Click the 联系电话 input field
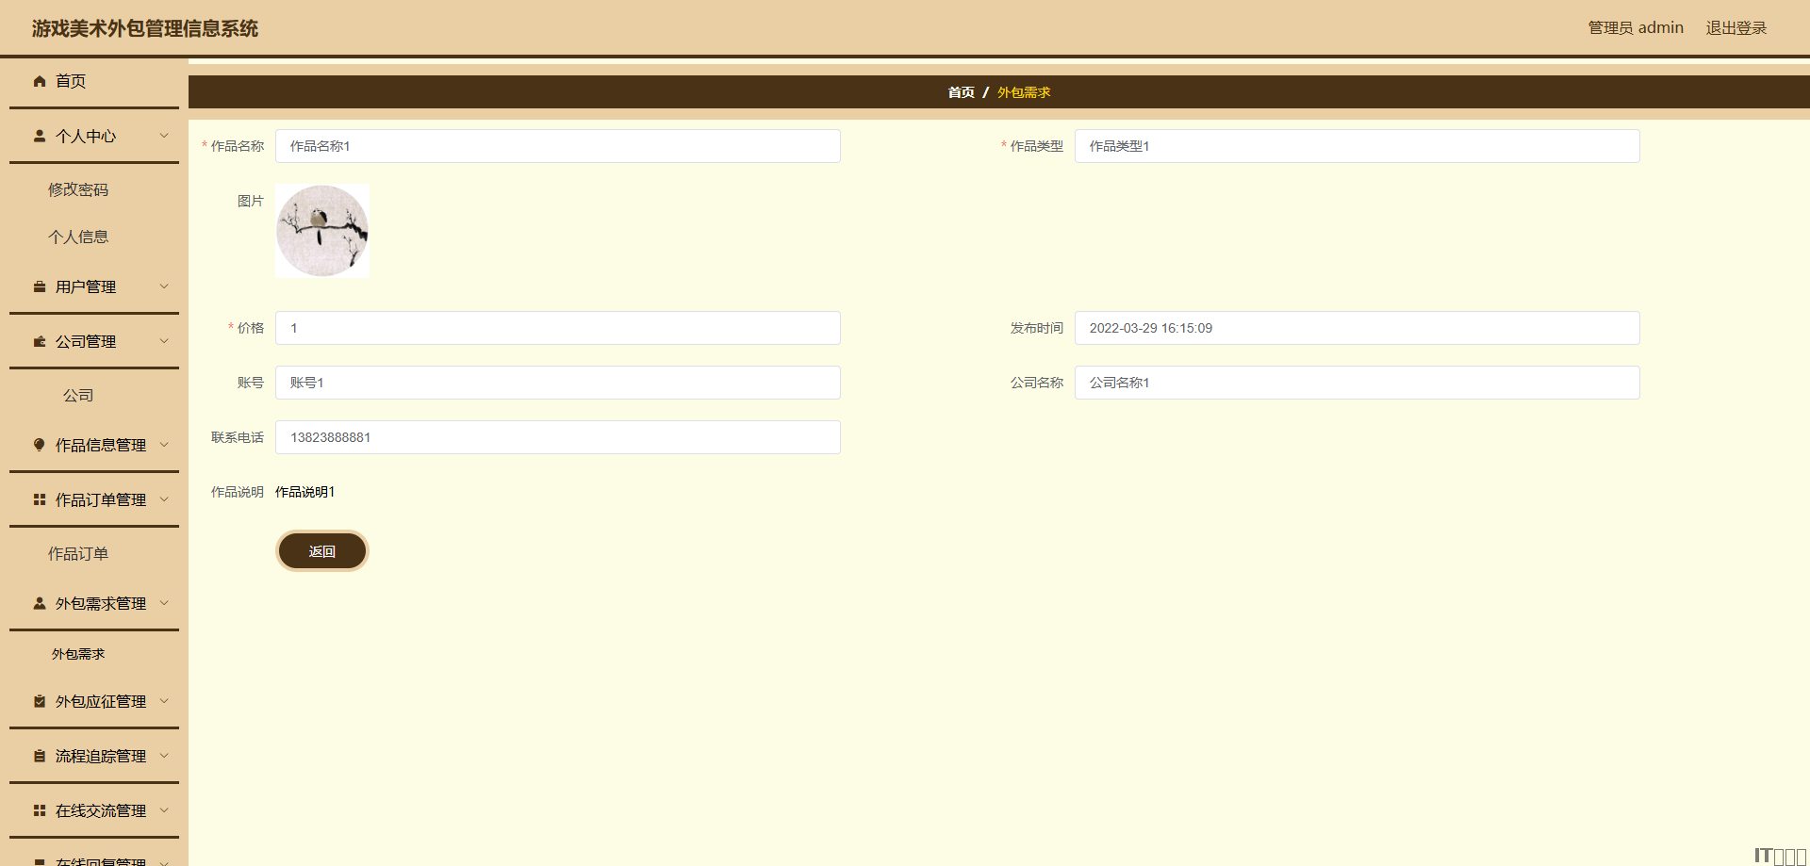The image size is (1810, 866). 557,437
